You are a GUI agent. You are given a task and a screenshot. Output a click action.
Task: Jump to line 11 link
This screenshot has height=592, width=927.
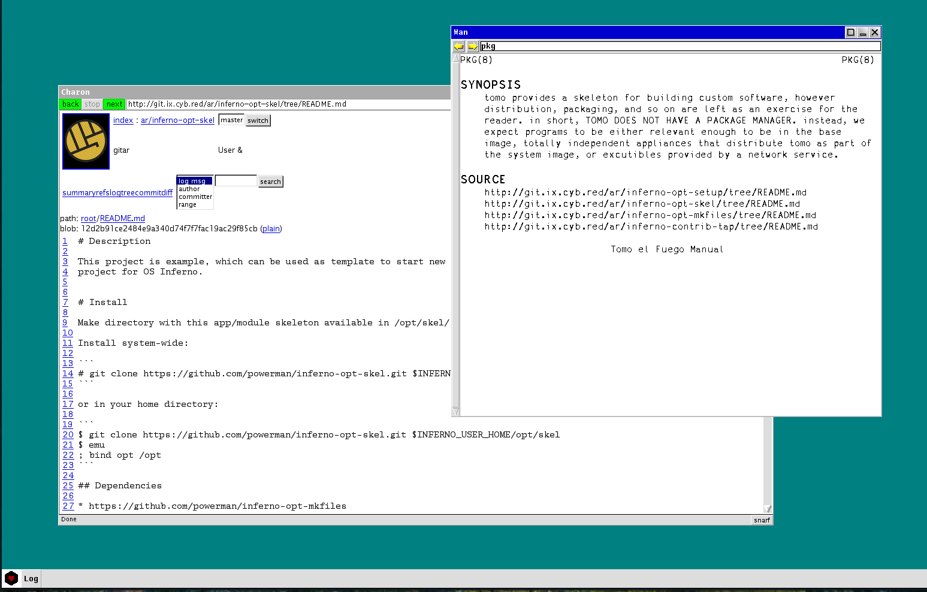click(68, 343)
